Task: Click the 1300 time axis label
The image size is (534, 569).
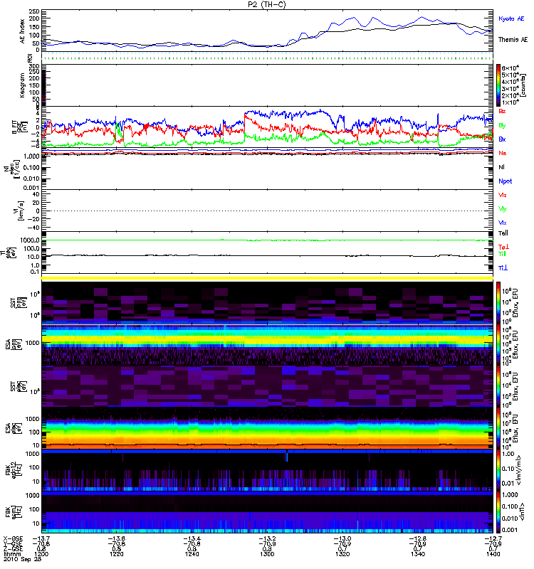Action: click(x=267, y=554)
